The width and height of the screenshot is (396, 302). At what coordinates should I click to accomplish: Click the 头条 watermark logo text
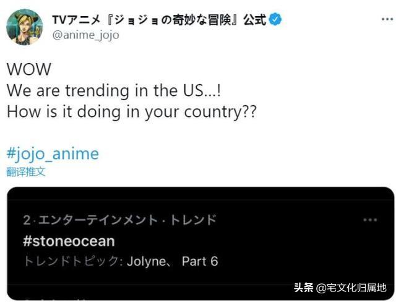[x=303, y=288]
